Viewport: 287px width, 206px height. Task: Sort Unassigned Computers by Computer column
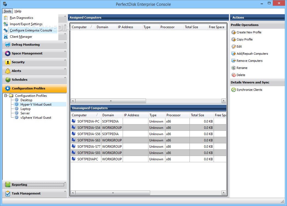86,115
